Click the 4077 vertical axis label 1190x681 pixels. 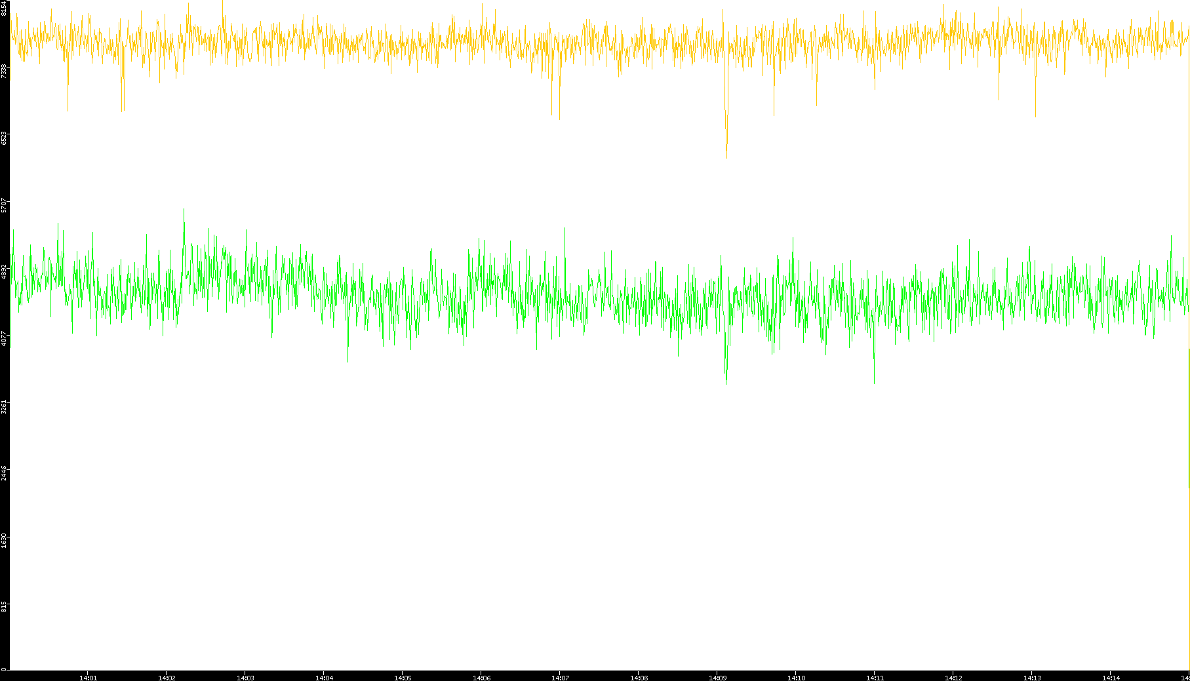[x=5, y=338]
